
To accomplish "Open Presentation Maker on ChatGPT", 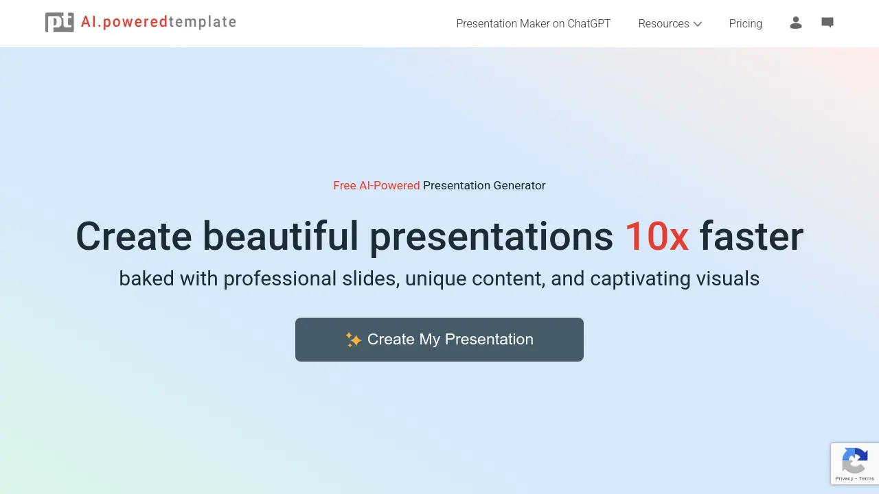I will (533, 23).
